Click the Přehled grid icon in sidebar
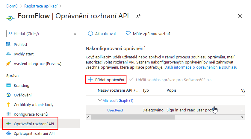 tap(8, 44)
